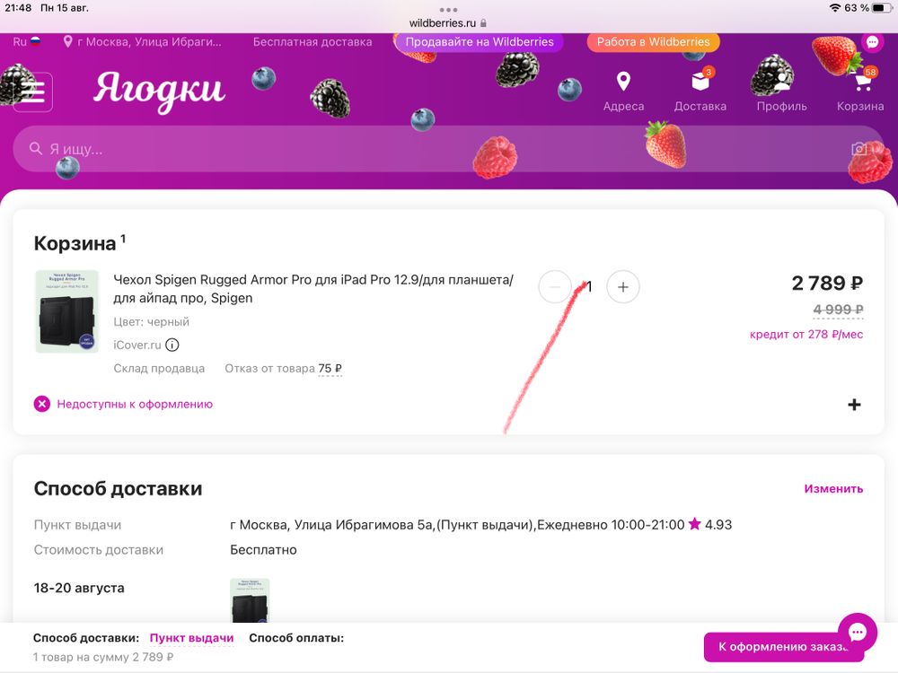Image resolution: width=898 pixels, height=673 pixels.
Task: Click К оформлению заказа button
Action: tap(783, 647)
